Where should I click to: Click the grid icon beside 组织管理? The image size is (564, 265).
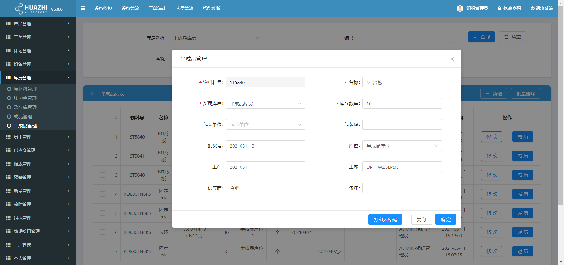tap(8, 218)
